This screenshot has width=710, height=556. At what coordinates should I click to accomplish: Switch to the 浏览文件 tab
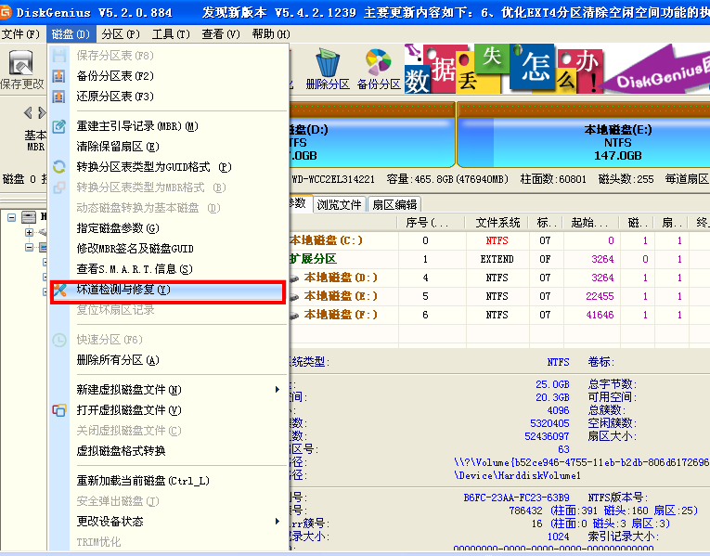point(339,205)
